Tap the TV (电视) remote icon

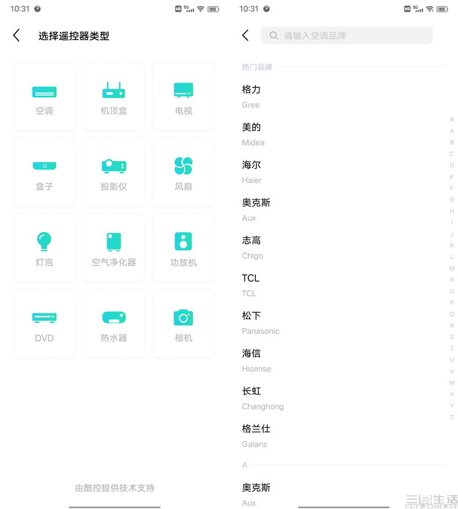point(183,97)
